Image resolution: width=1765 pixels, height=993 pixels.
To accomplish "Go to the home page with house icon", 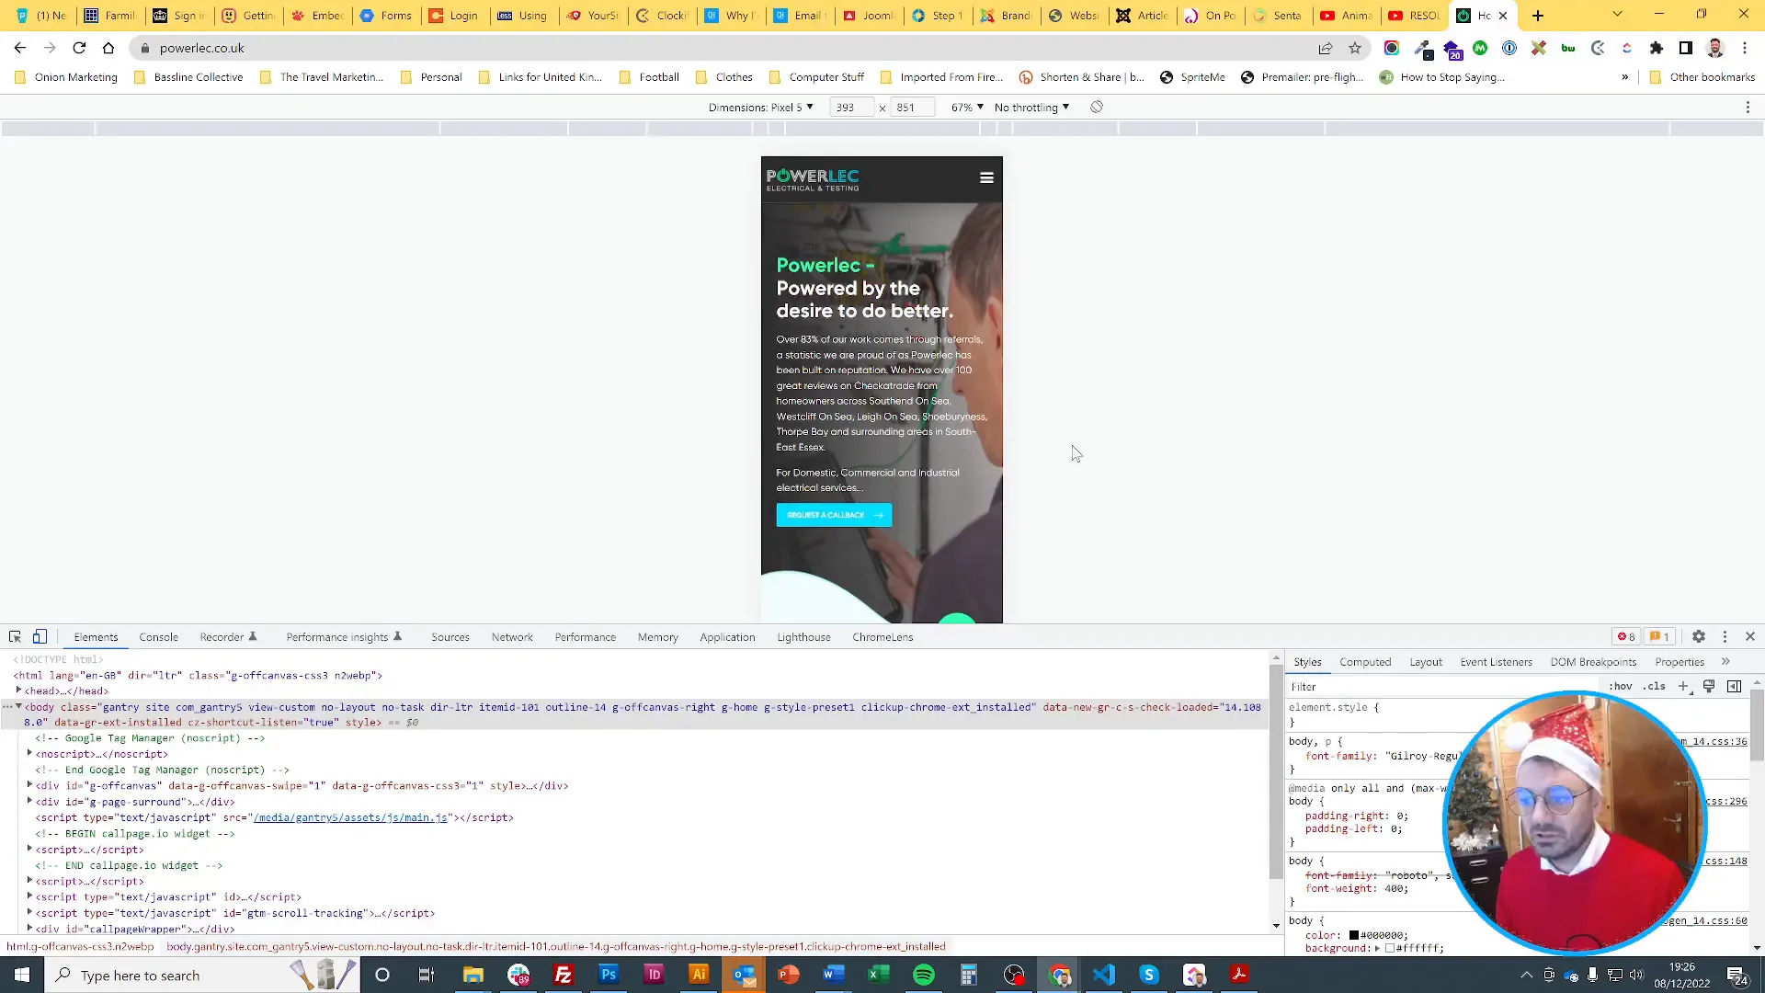I will pos(108,48).
